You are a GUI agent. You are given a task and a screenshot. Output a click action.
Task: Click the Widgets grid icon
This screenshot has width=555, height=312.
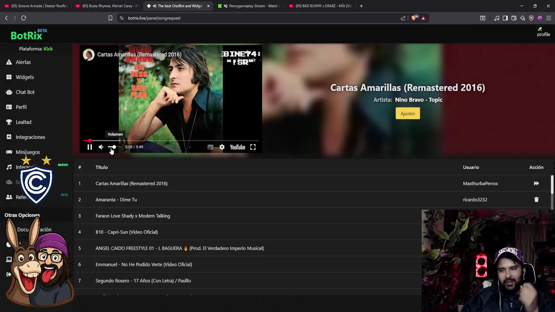point(9,77)
